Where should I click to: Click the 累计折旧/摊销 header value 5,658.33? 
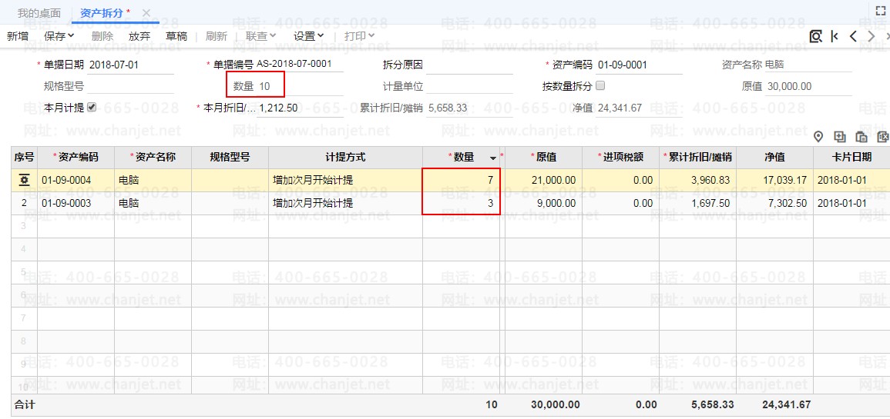pyautogui.click(x=448, y=108)
